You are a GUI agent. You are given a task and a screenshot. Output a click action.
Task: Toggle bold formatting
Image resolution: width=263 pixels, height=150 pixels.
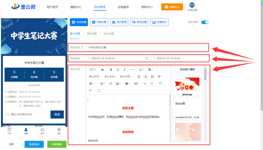111,69
